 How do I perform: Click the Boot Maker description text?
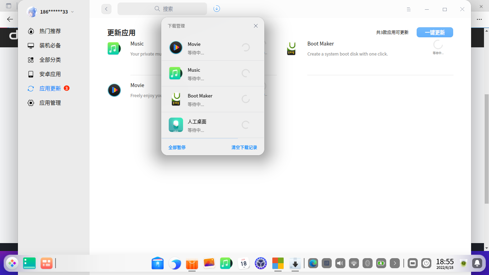[347, 54]
